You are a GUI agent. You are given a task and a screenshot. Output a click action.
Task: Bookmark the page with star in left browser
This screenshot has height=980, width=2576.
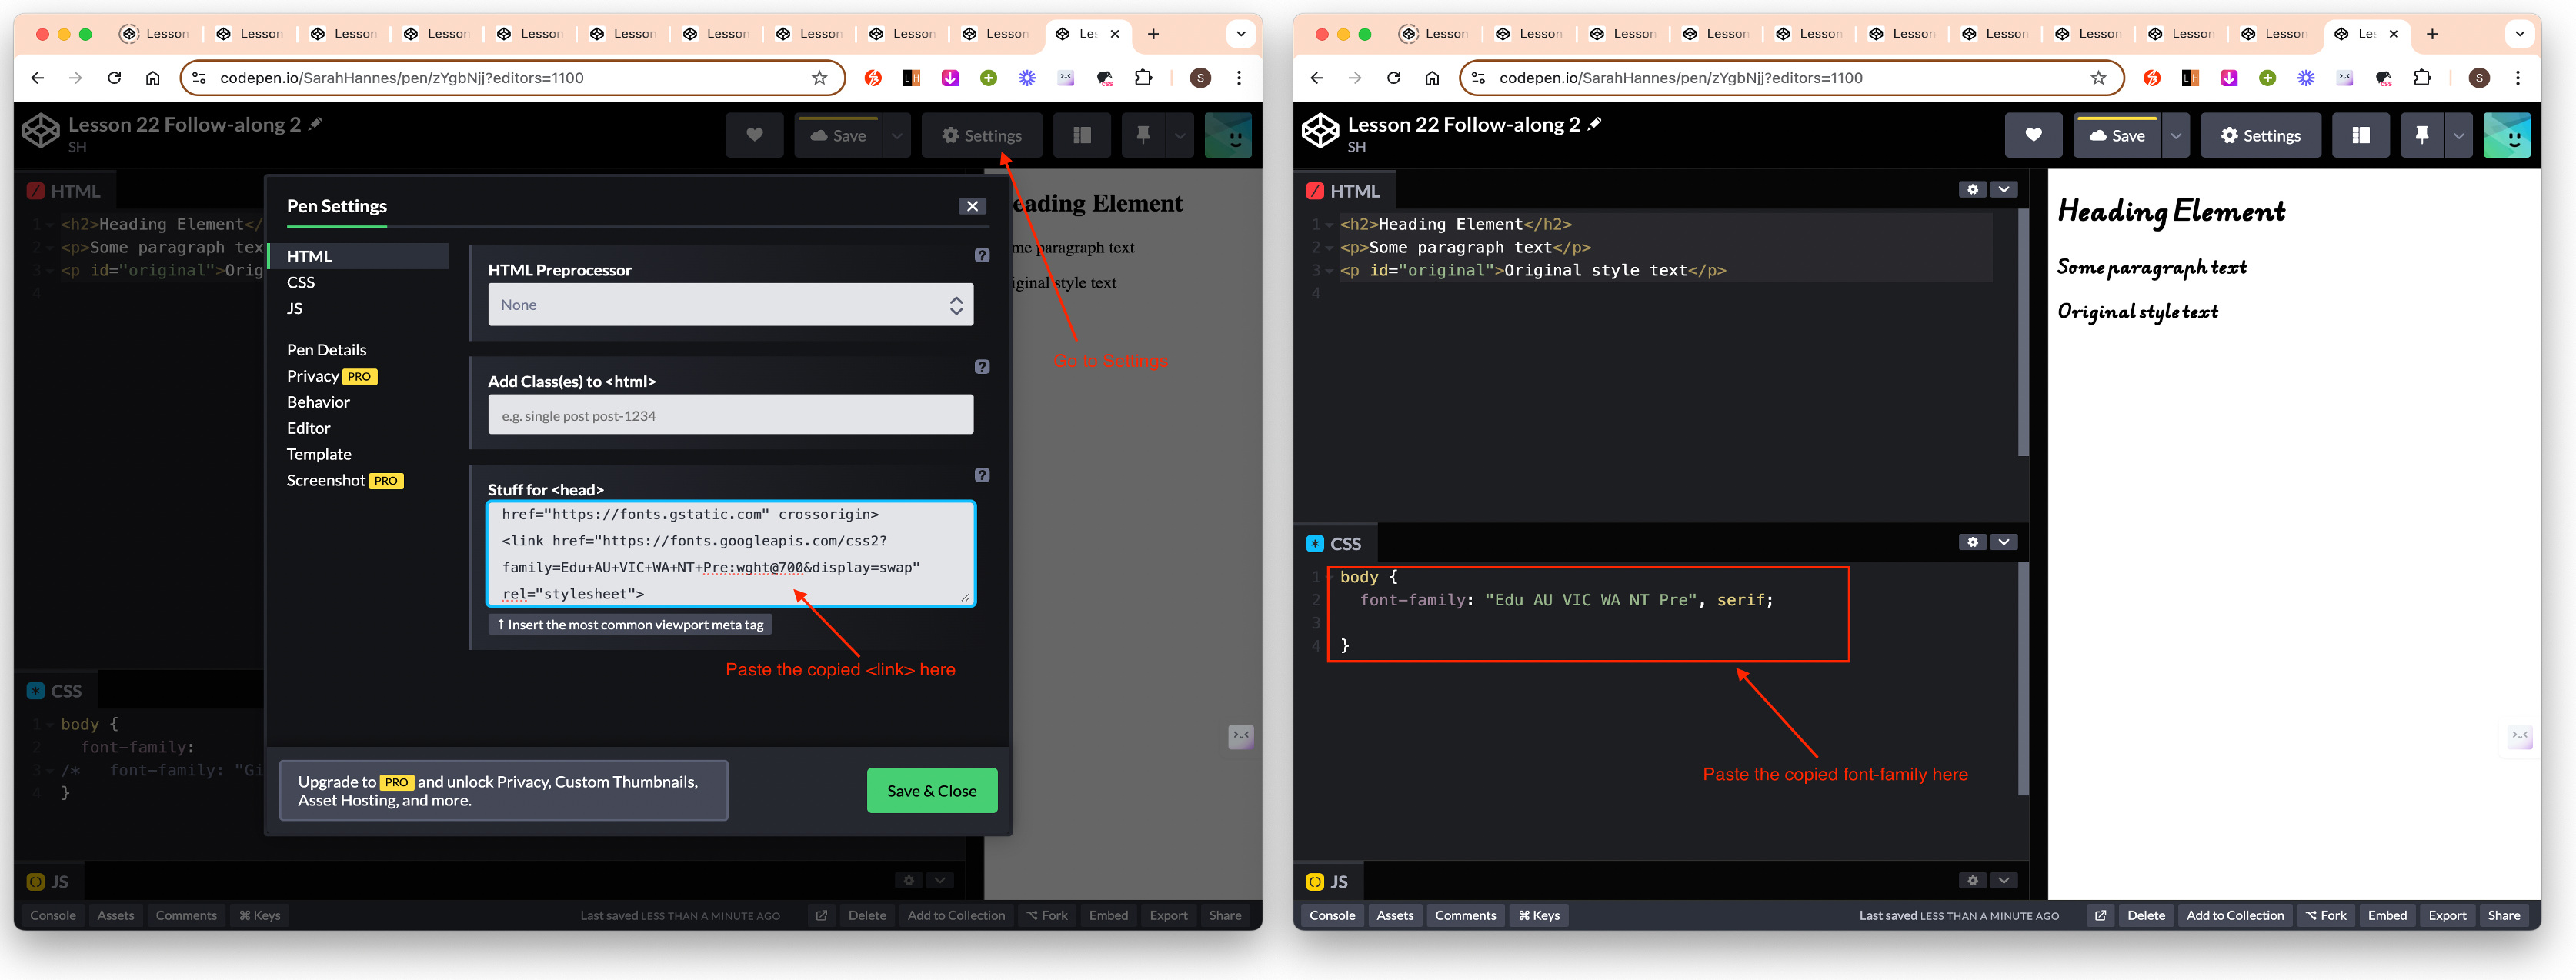820,78
